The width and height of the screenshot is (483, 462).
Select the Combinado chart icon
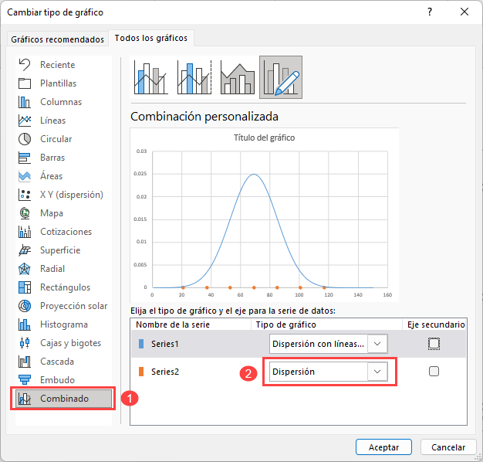pyautogui.click(x=25, y=399)
